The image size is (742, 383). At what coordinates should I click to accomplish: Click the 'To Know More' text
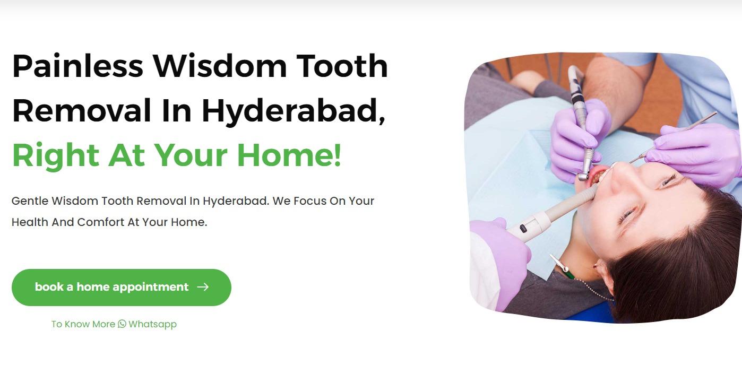point(83,324)
